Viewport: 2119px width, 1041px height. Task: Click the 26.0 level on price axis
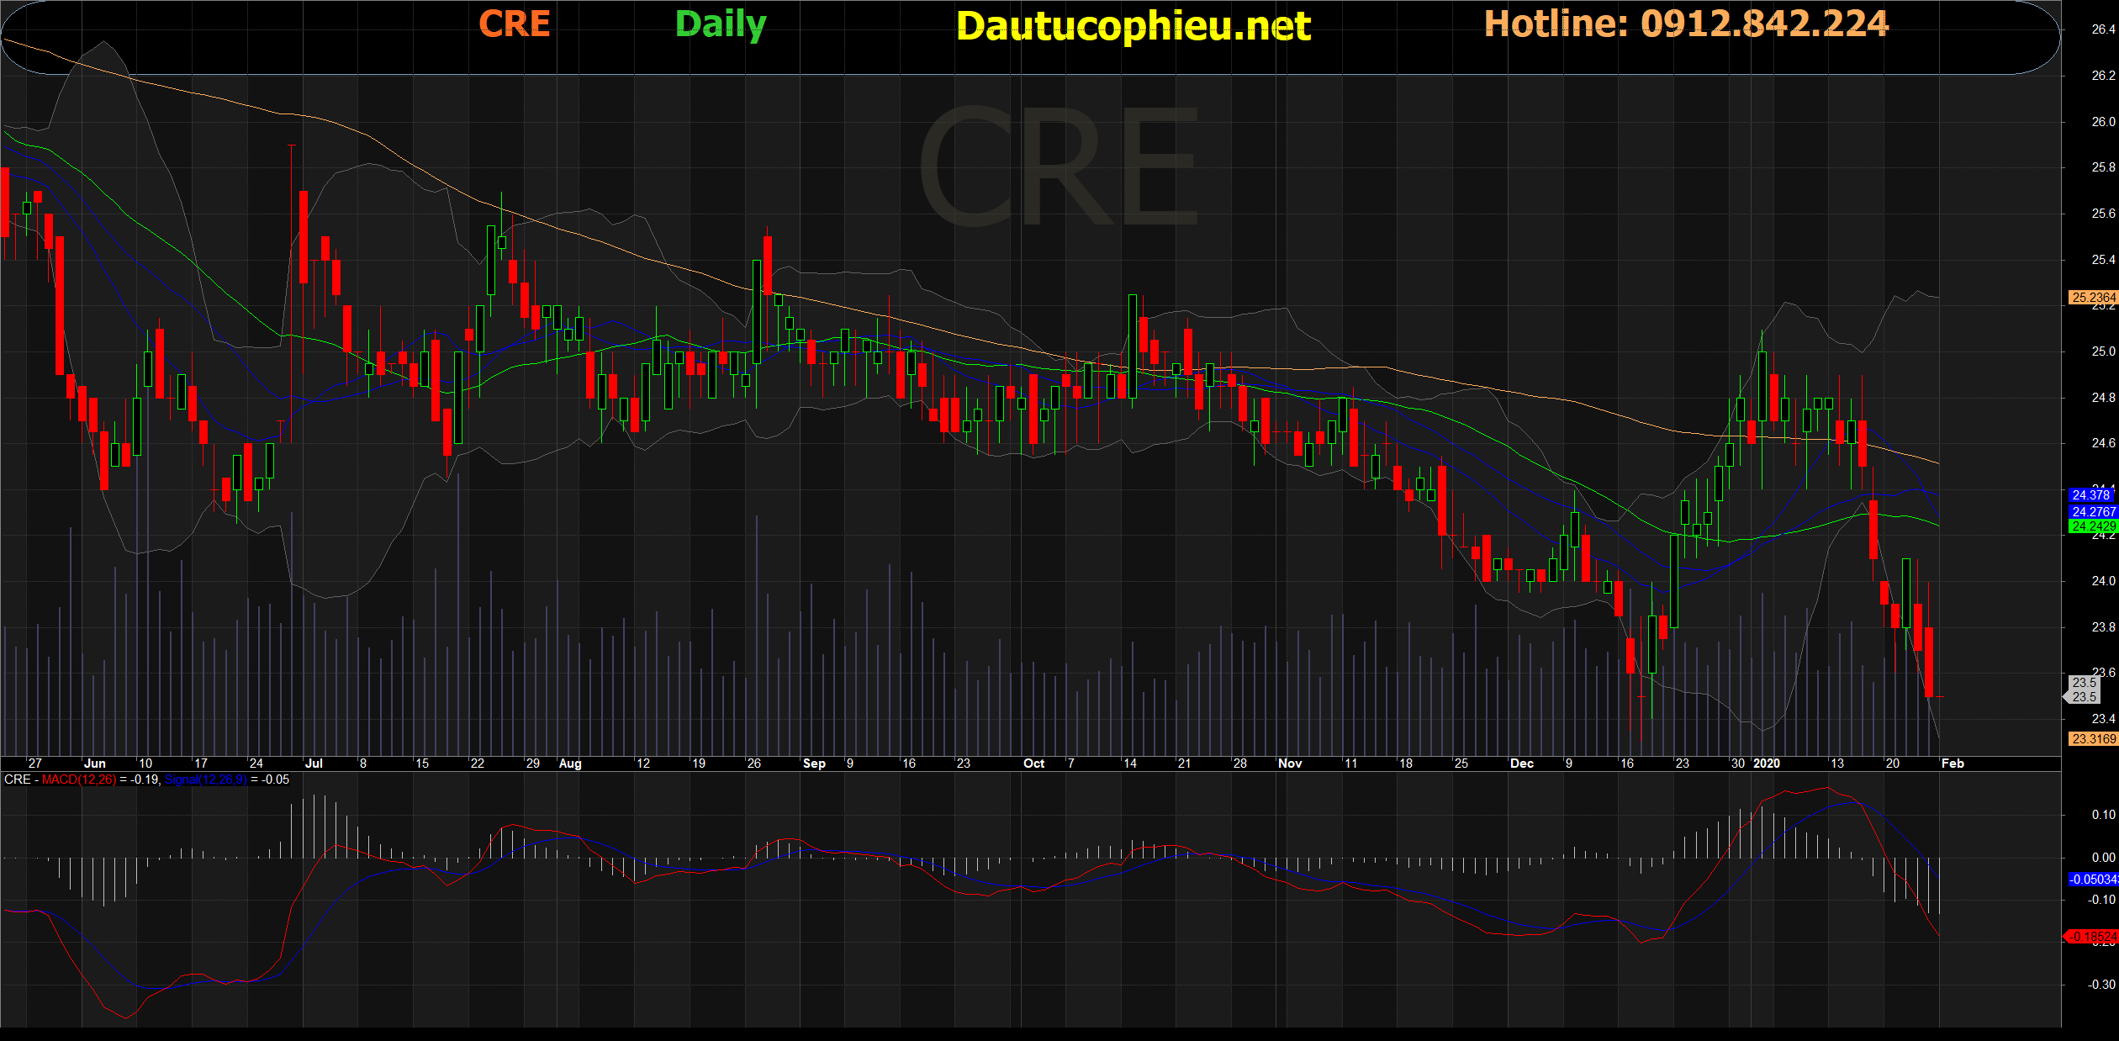(2102, 121)
